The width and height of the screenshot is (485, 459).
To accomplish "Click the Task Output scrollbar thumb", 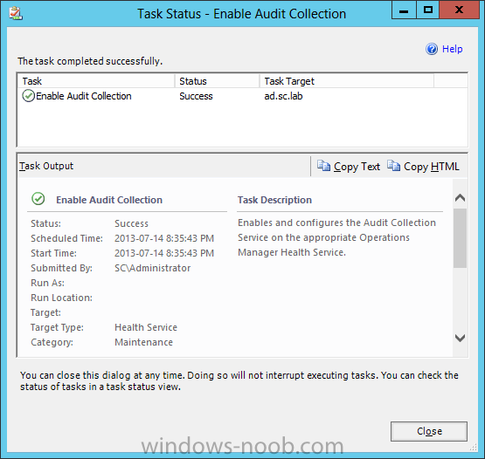I will [461, 238].
